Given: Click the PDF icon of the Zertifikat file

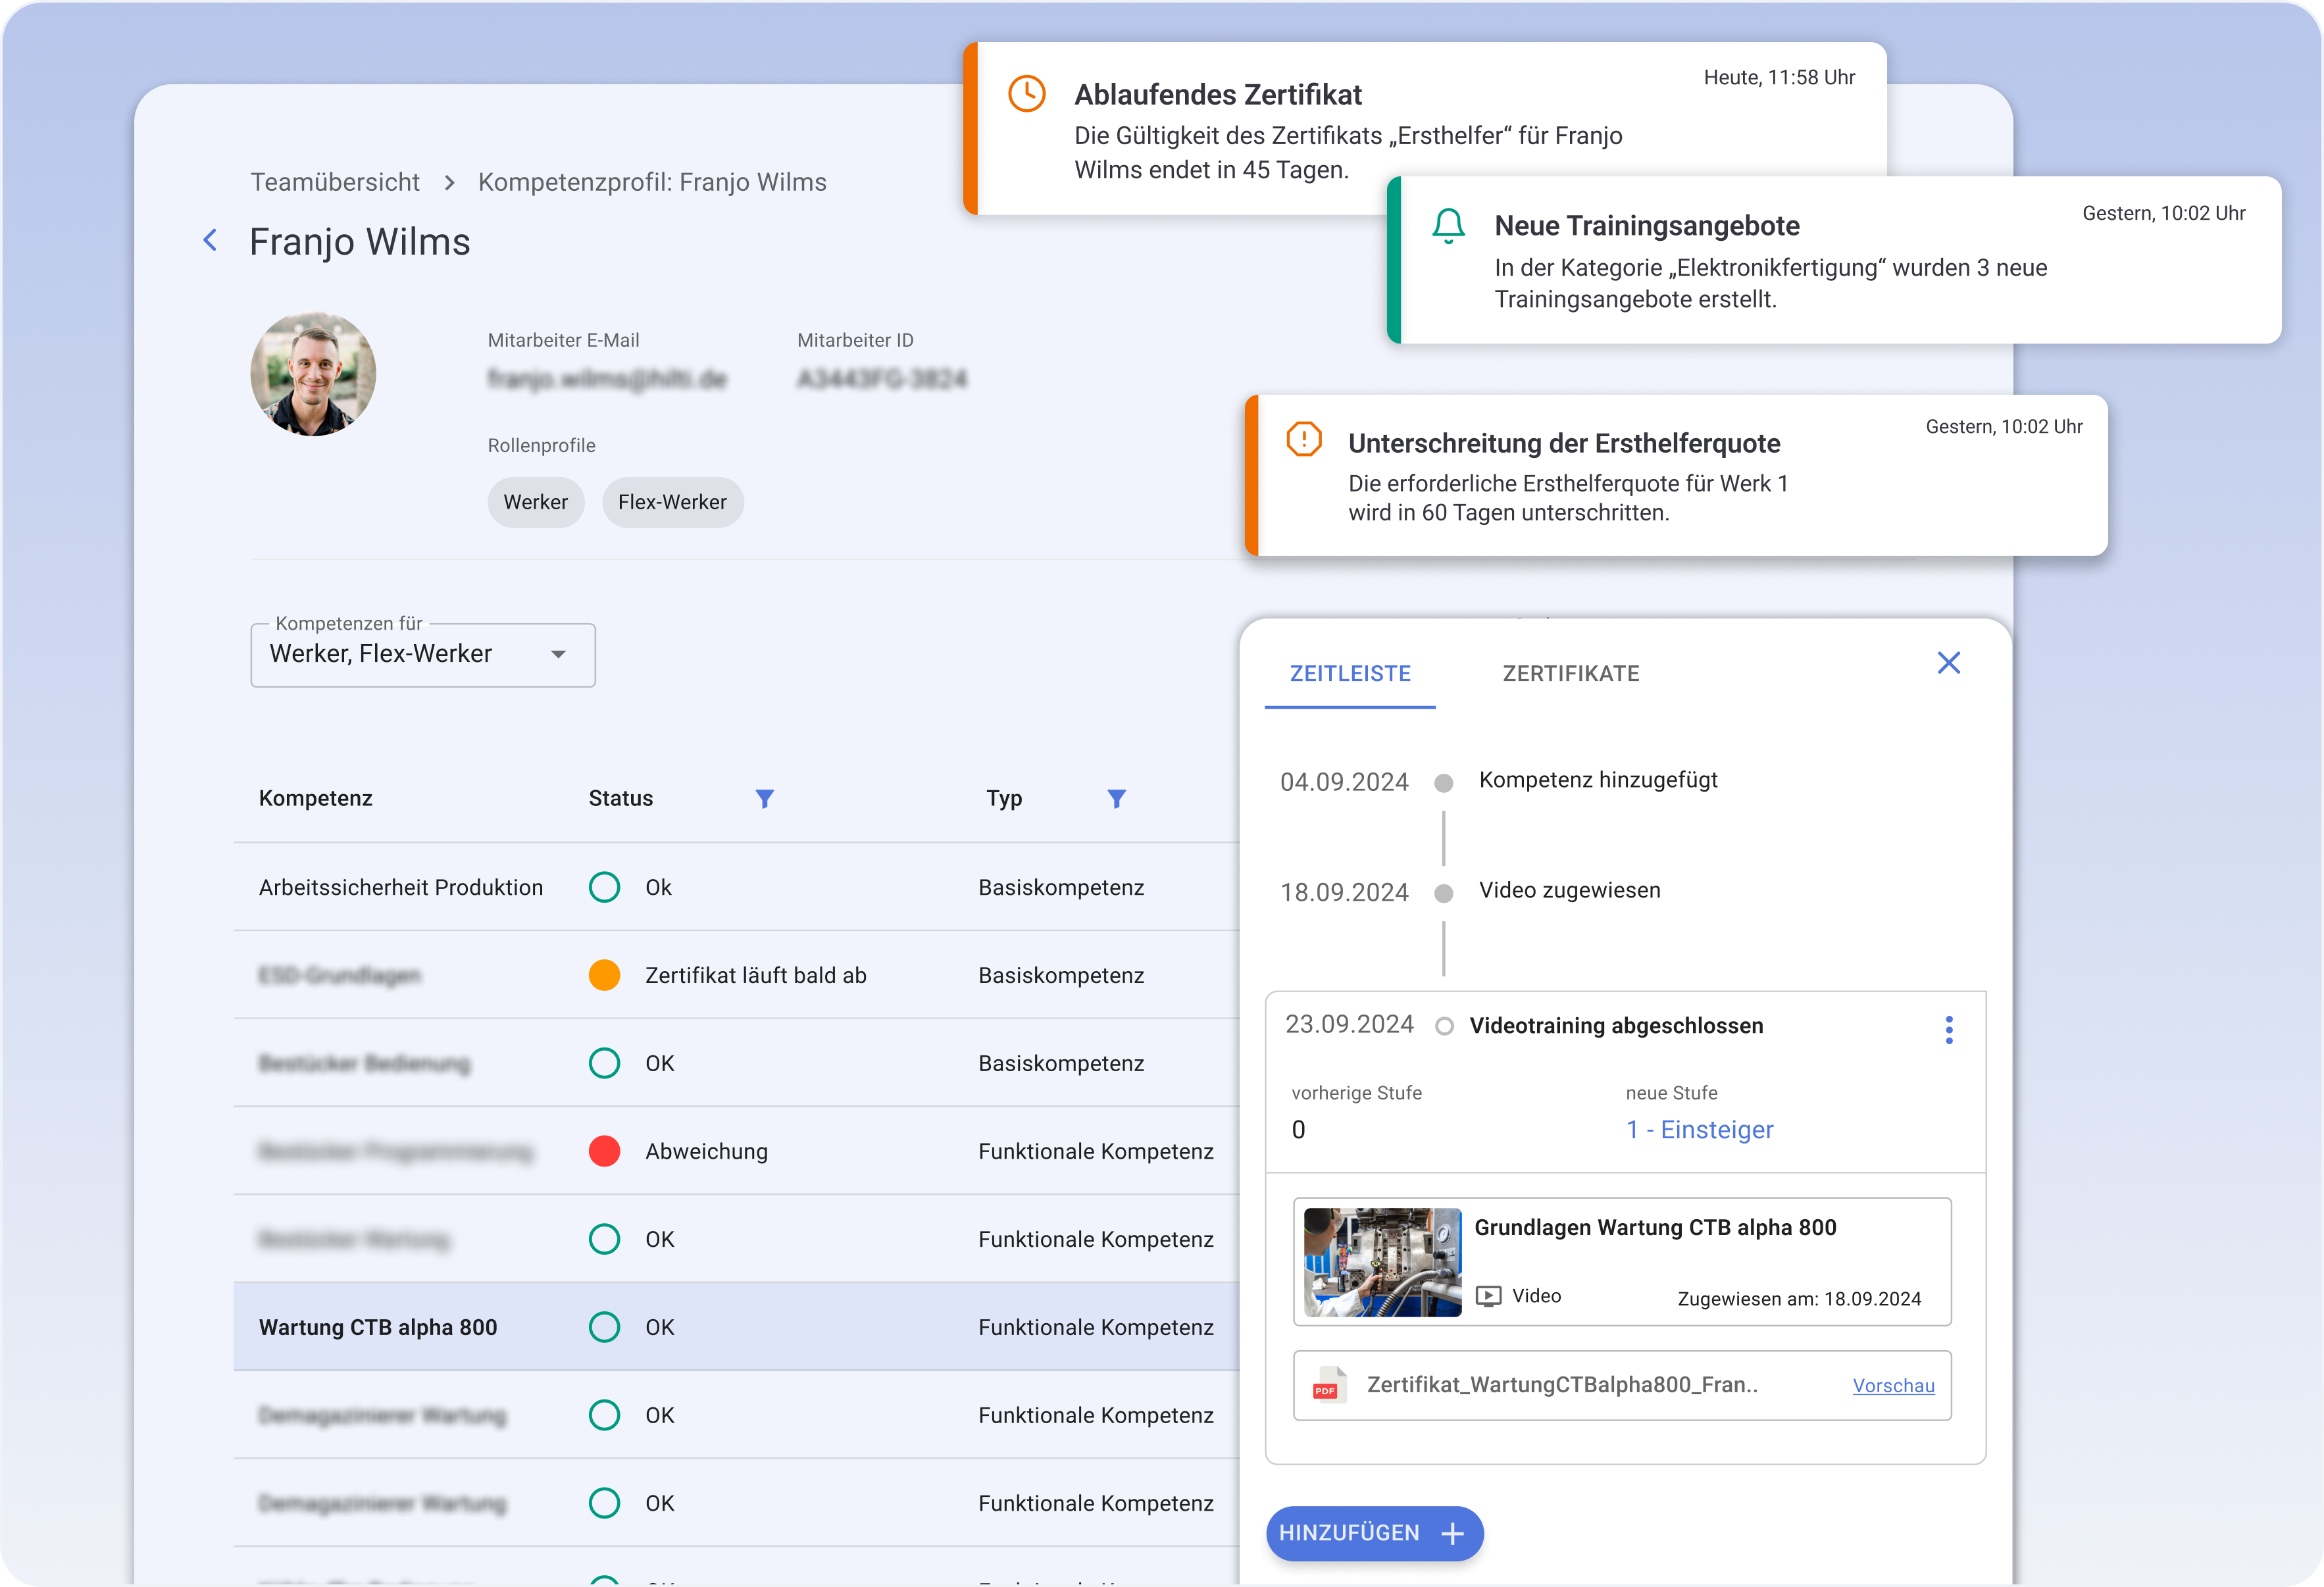Looking at the screenshot, I should click(1328, 1385).
